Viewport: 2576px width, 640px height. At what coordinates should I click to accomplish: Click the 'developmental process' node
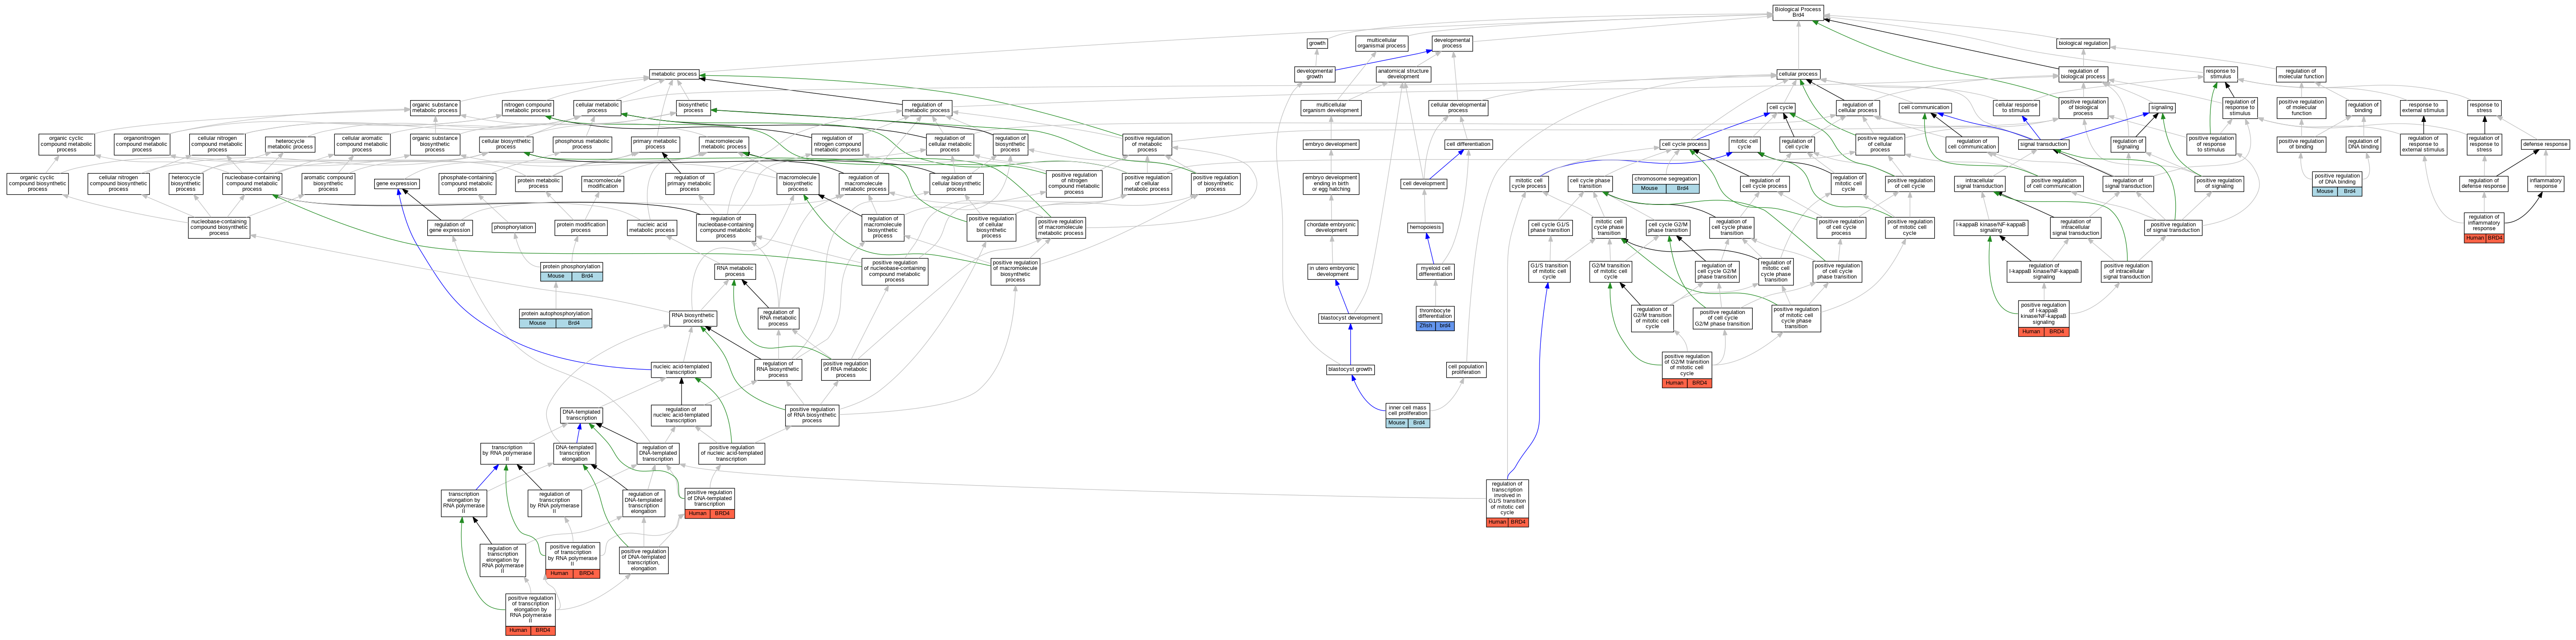click(x=1452, y=43)
